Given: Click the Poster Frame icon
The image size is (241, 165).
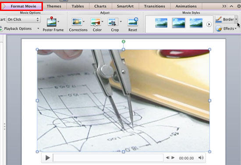Looking at the screenshot, I should pyautogui.click(x=52, y=21).
